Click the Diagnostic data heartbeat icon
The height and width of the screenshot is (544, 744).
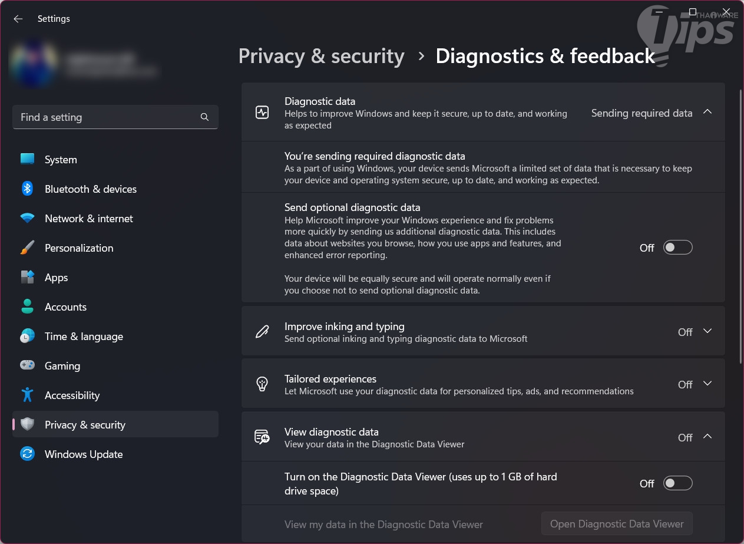point(262,113)
